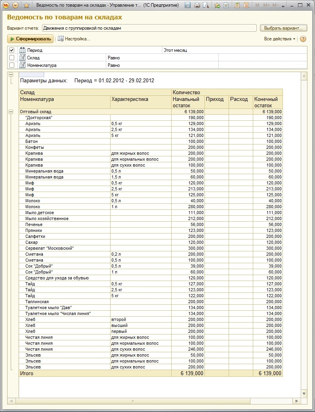
Task: Click the favorites star icon in the title bar
Action: pos(26,5)
